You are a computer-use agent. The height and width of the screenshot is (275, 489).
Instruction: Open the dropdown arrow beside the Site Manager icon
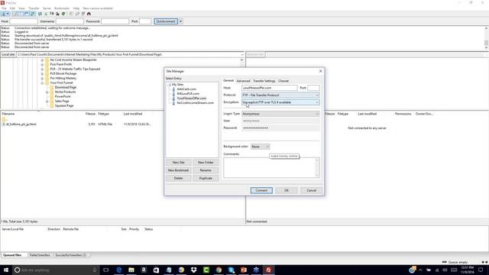(x=8, y=14)
